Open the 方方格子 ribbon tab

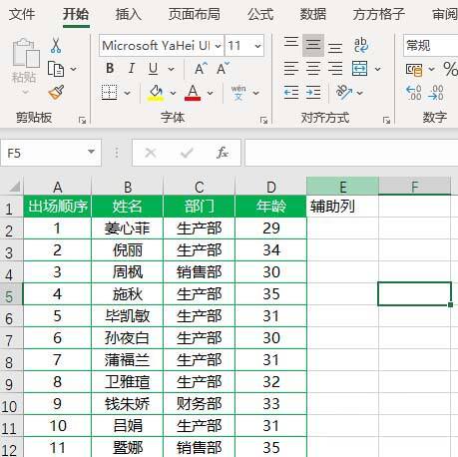coord(378,14)
